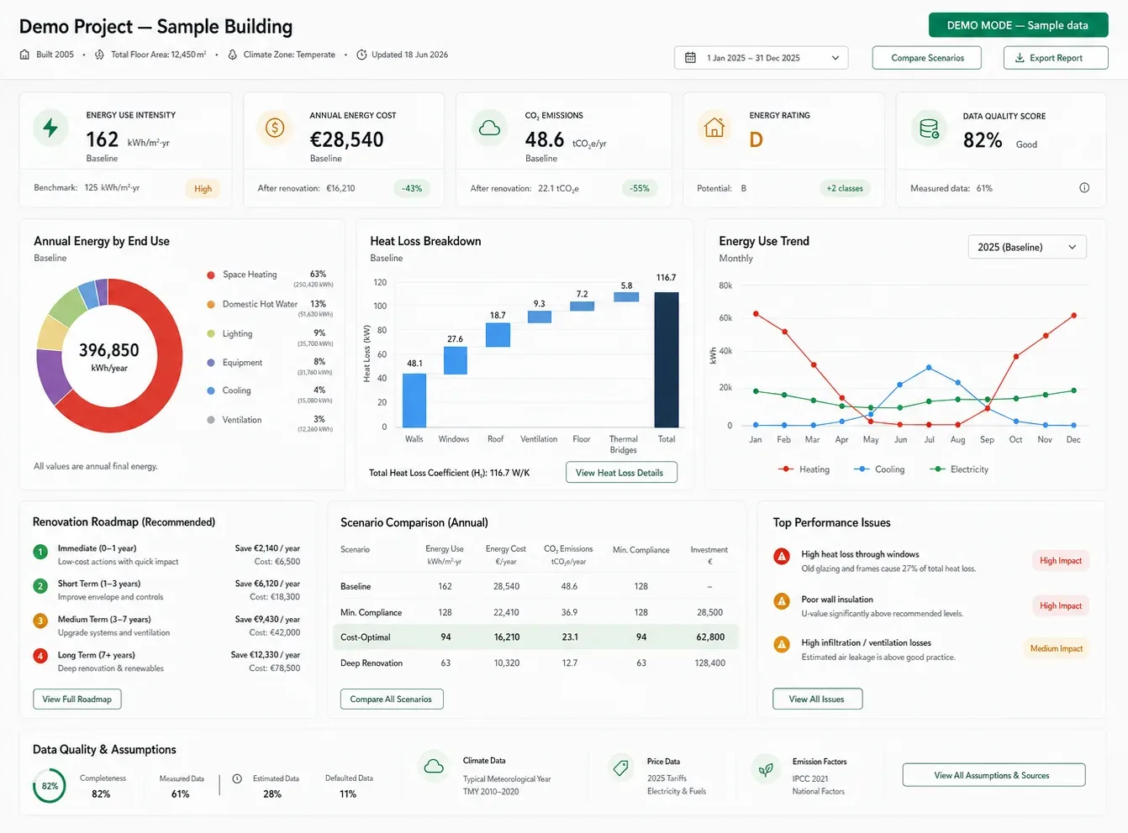Toggle Lighting legend entry
Viewport: 1128px width, 833px height.
pos(270,338)
